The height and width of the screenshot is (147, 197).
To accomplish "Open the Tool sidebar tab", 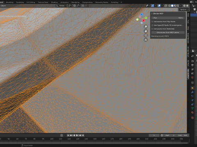I will (x=188, y=21).
